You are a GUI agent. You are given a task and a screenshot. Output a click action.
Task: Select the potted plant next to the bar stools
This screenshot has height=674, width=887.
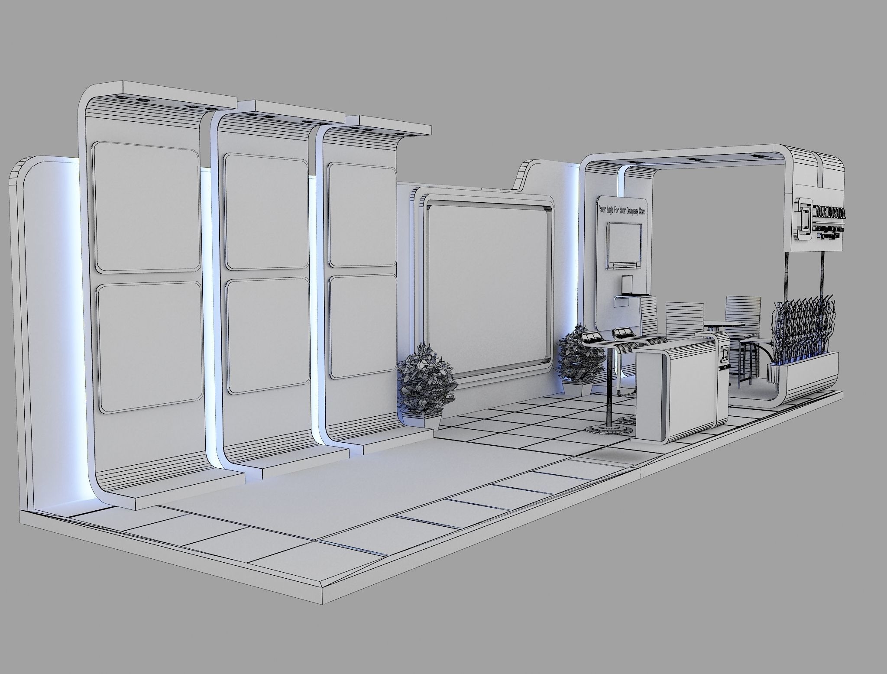click(580, 358)
